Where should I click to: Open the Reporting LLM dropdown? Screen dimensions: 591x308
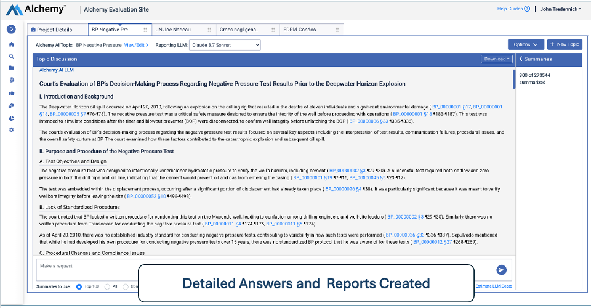[225, 45]
